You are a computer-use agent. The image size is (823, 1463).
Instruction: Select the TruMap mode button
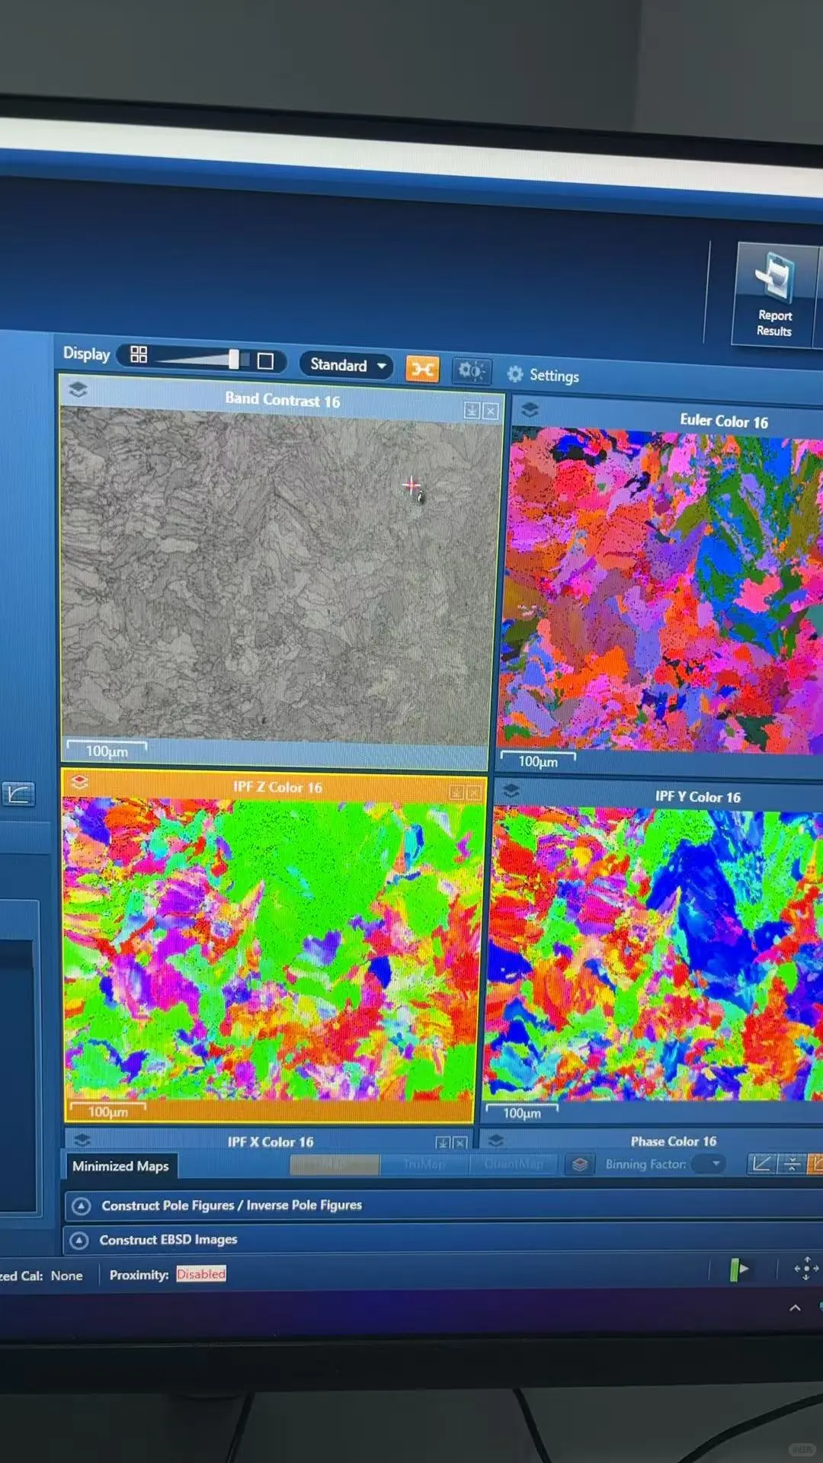pos(423,1164)
